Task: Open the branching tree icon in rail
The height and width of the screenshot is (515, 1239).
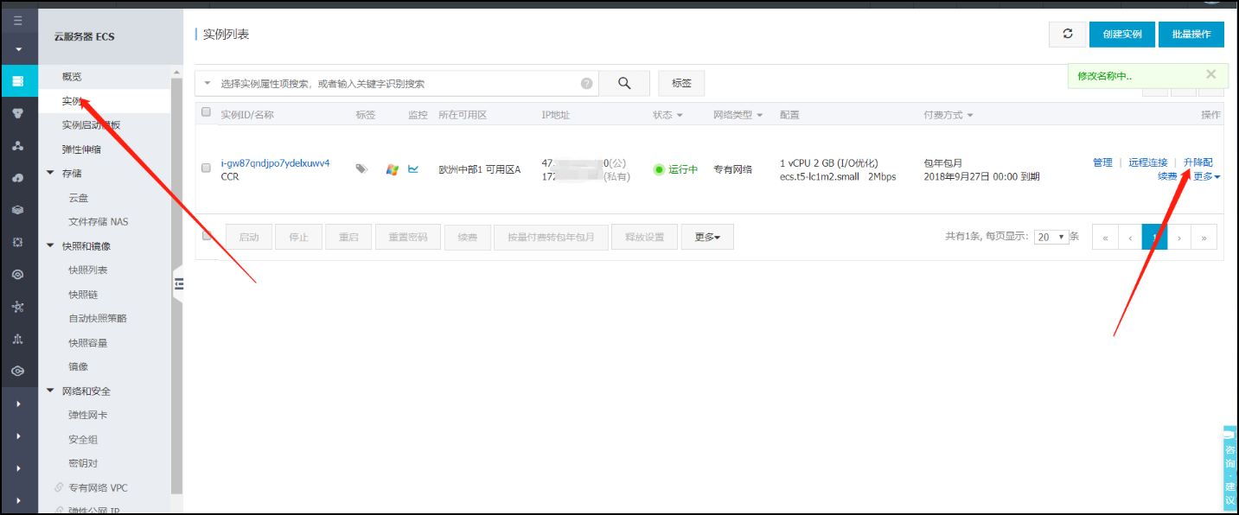Action: coord(18,339)
